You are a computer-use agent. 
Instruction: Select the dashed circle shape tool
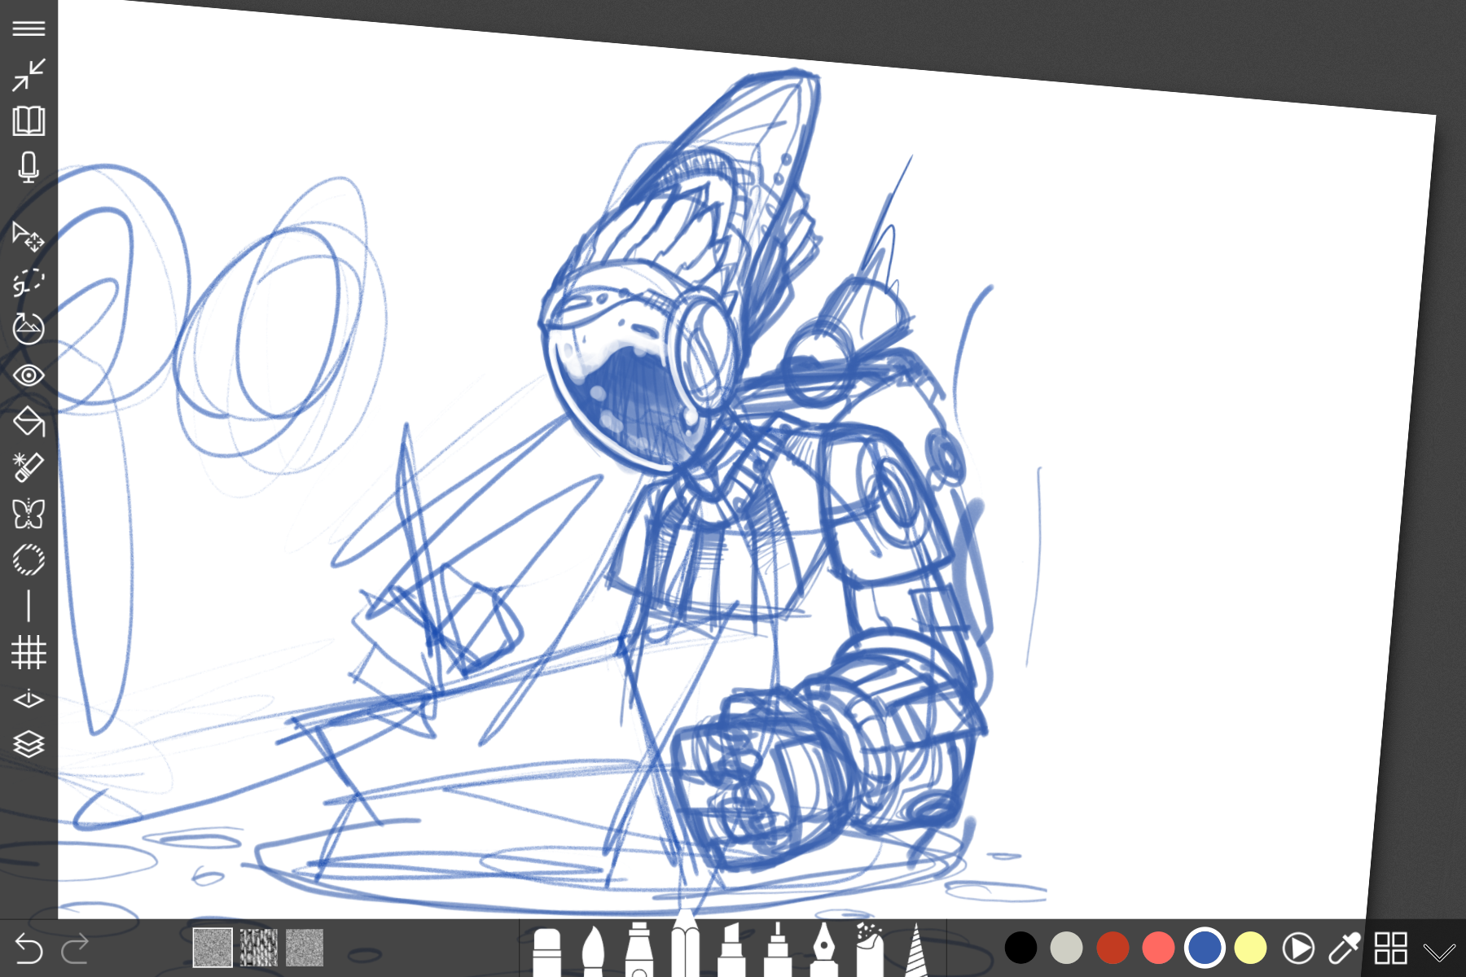(29, 560)
